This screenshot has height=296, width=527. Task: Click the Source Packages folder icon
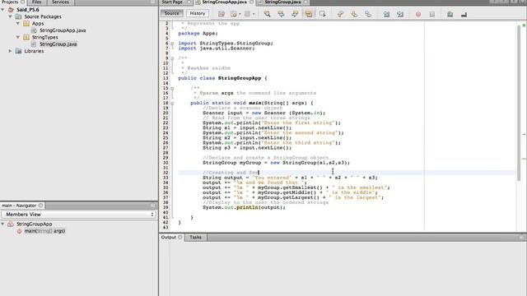[18, 16]
